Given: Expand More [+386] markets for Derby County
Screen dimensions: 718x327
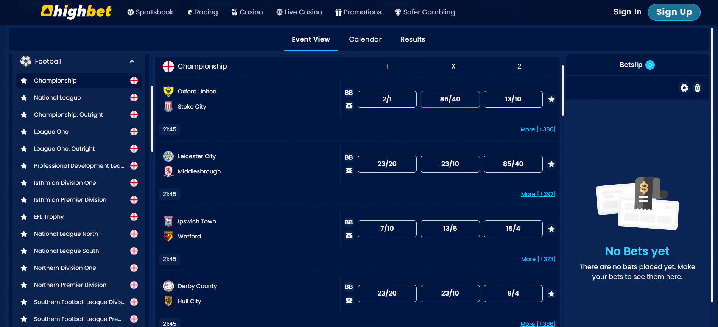Looking at the screenshot, I should coord(538,324).
